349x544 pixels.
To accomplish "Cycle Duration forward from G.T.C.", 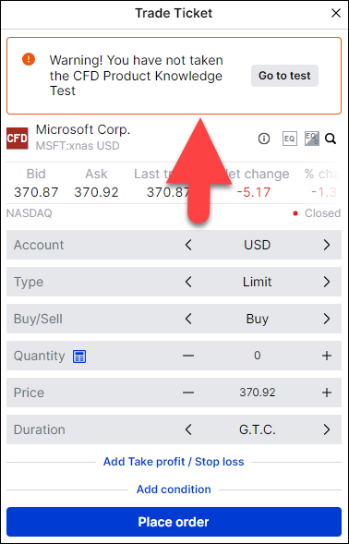I will pos(327,429).
